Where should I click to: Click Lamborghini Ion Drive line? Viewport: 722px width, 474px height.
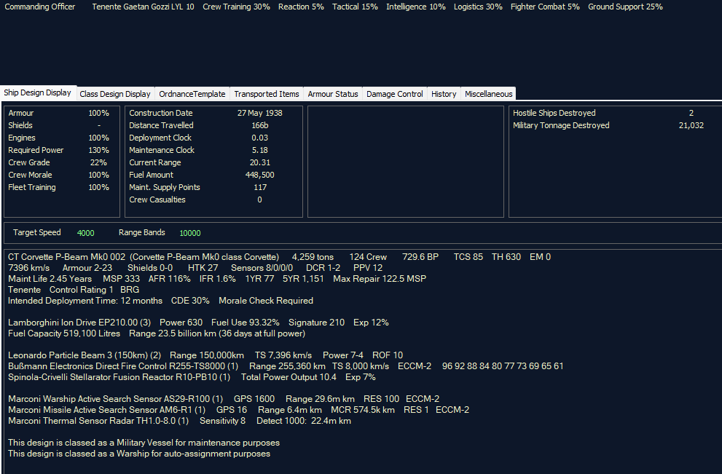(198, 323)
